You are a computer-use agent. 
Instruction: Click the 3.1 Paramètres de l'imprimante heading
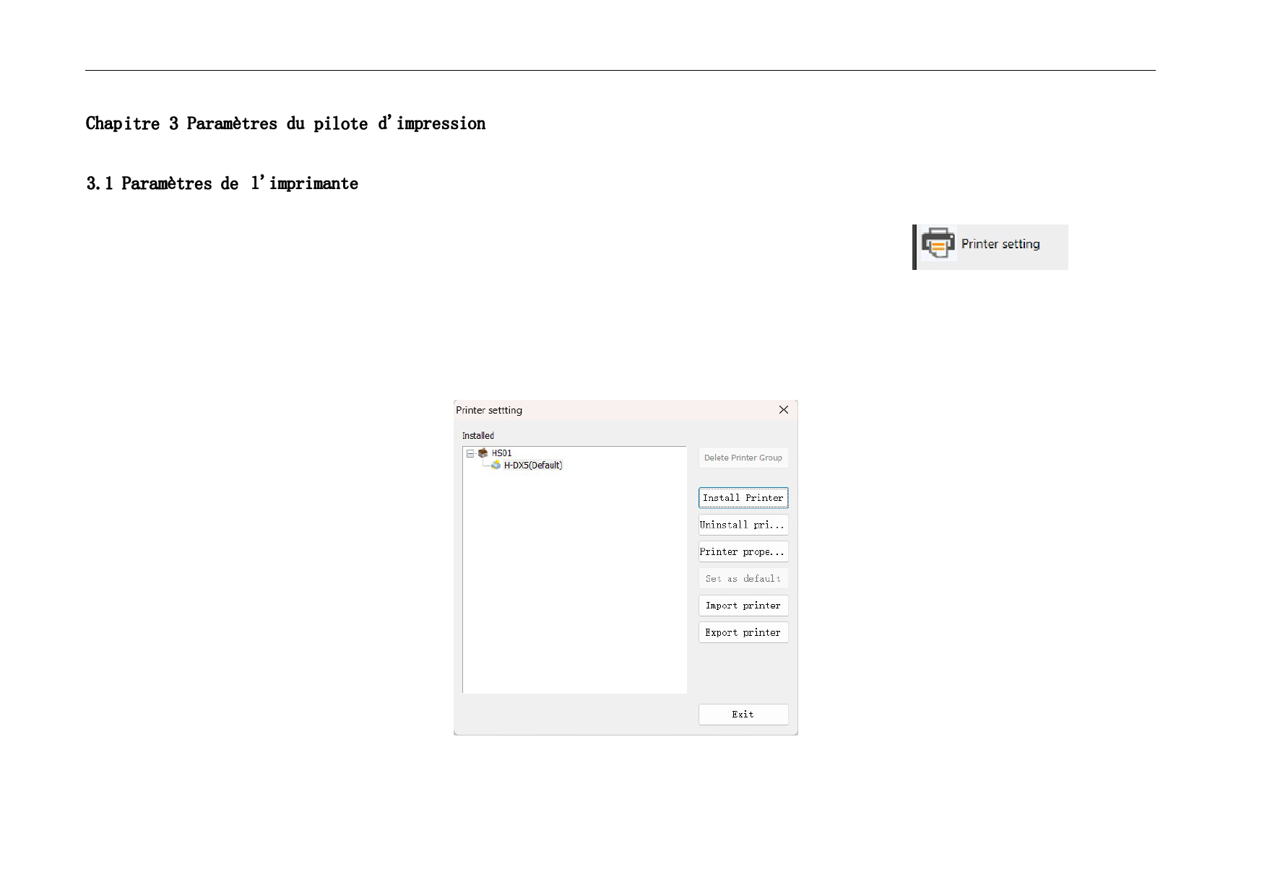point(222,183)
